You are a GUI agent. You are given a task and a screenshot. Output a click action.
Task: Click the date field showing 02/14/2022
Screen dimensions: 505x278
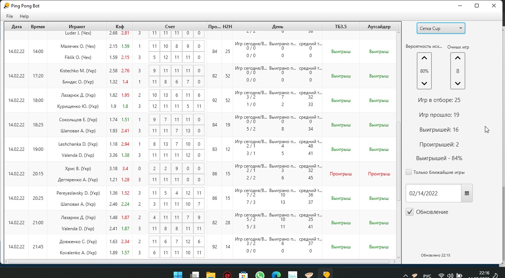click(433, 193)
